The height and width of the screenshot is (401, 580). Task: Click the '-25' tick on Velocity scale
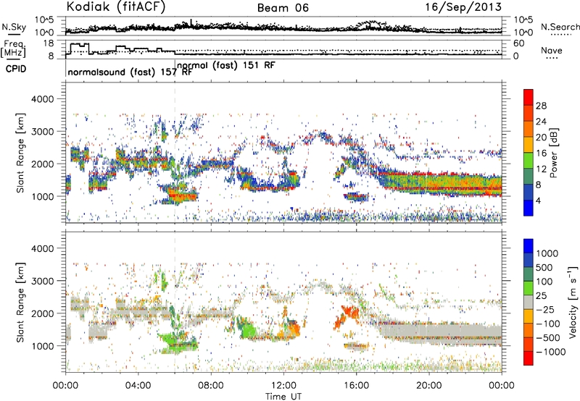pyautogui.click(x=545, y=309)
